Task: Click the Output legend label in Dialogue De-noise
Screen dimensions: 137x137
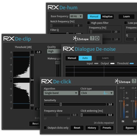Action: [x=105, y=63]
